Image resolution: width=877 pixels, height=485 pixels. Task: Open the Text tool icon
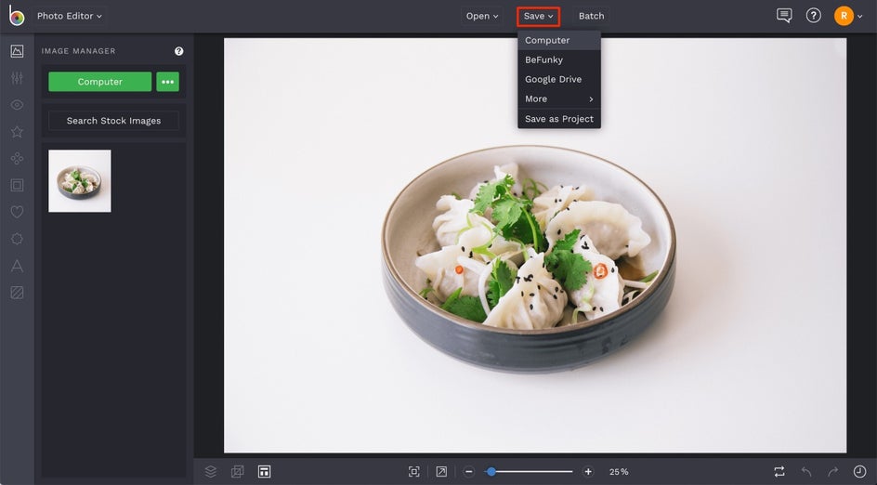pyautogui.click(x=17, y=266)
